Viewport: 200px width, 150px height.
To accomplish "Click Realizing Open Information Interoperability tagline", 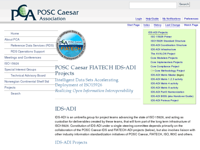I will [94, 91].
